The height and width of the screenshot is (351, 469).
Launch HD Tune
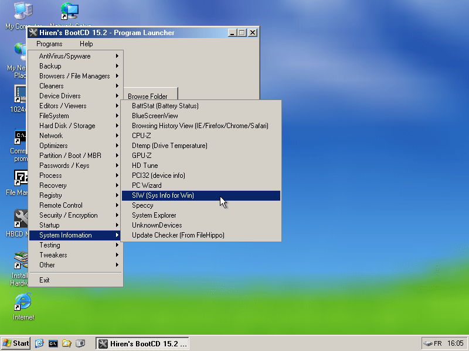point(201,166)
